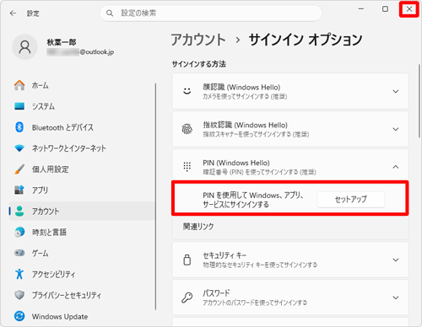
Task: Open 時刻と言語 settings
Action: 82,232
